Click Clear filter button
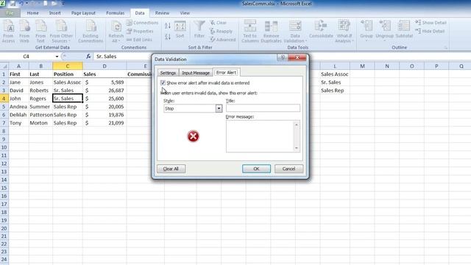The width and height of the screenshot is (471, 265). click(x=219, y=23)
